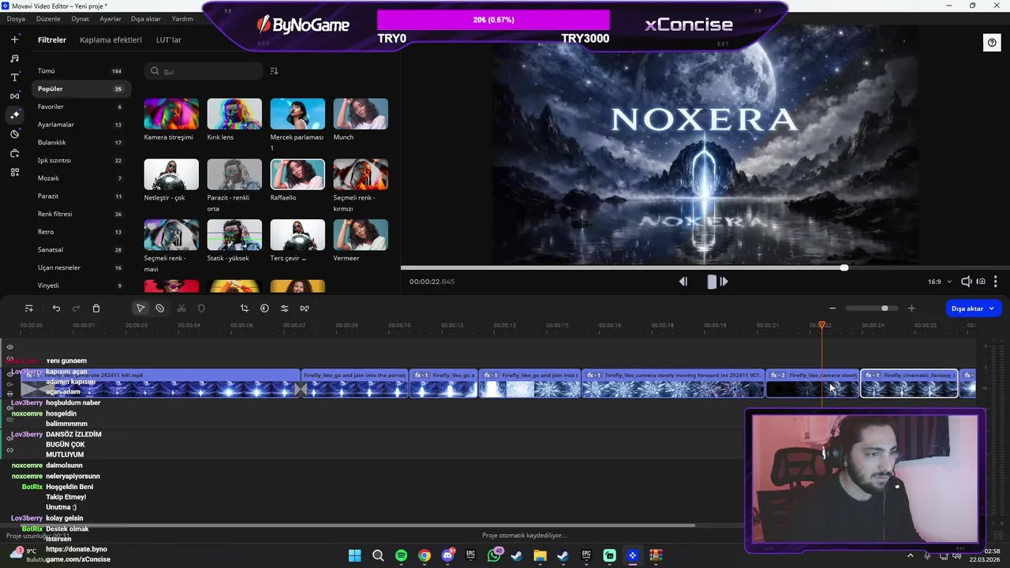
Task: Open the audio library (music note icon)
Action: [x=14, y=58]
